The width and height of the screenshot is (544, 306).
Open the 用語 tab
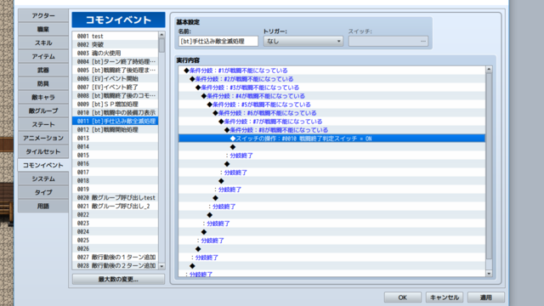[43, 206]
